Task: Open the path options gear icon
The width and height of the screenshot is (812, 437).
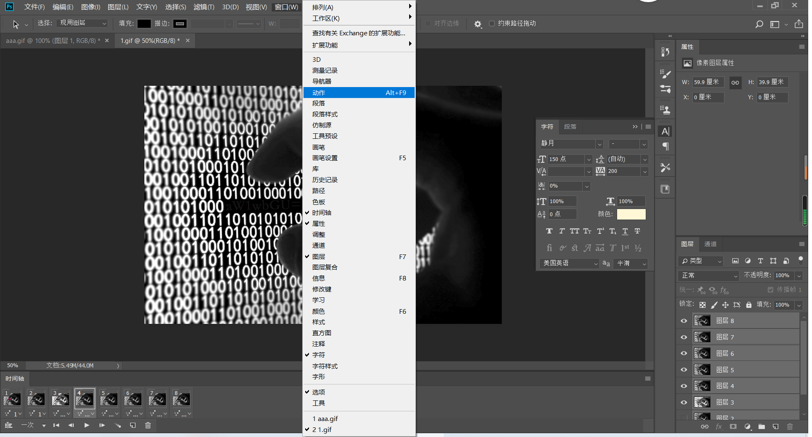Action: (477, 24)
